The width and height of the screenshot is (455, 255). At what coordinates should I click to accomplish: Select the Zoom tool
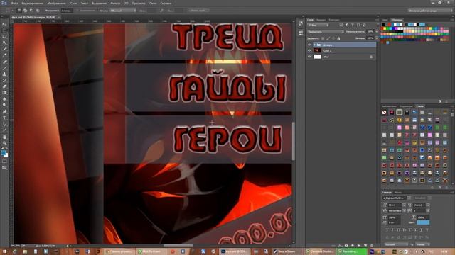tap(4, 143)
